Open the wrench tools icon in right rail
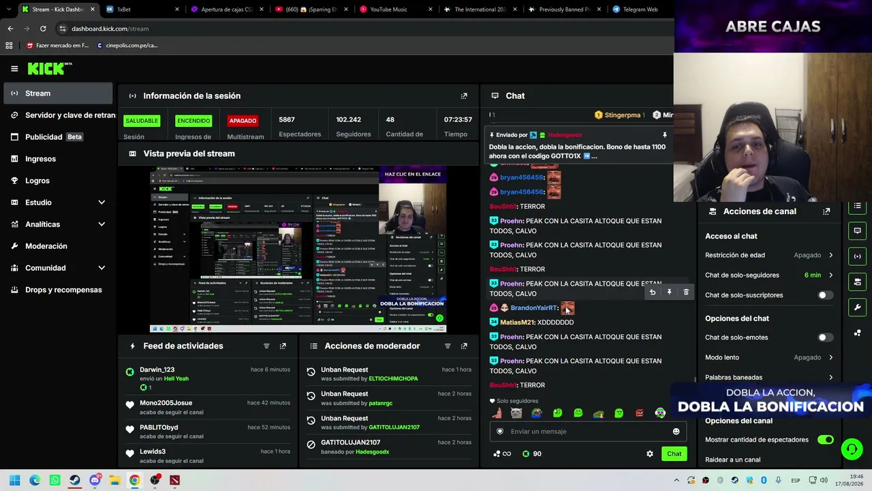 click(x=858, y=307)
